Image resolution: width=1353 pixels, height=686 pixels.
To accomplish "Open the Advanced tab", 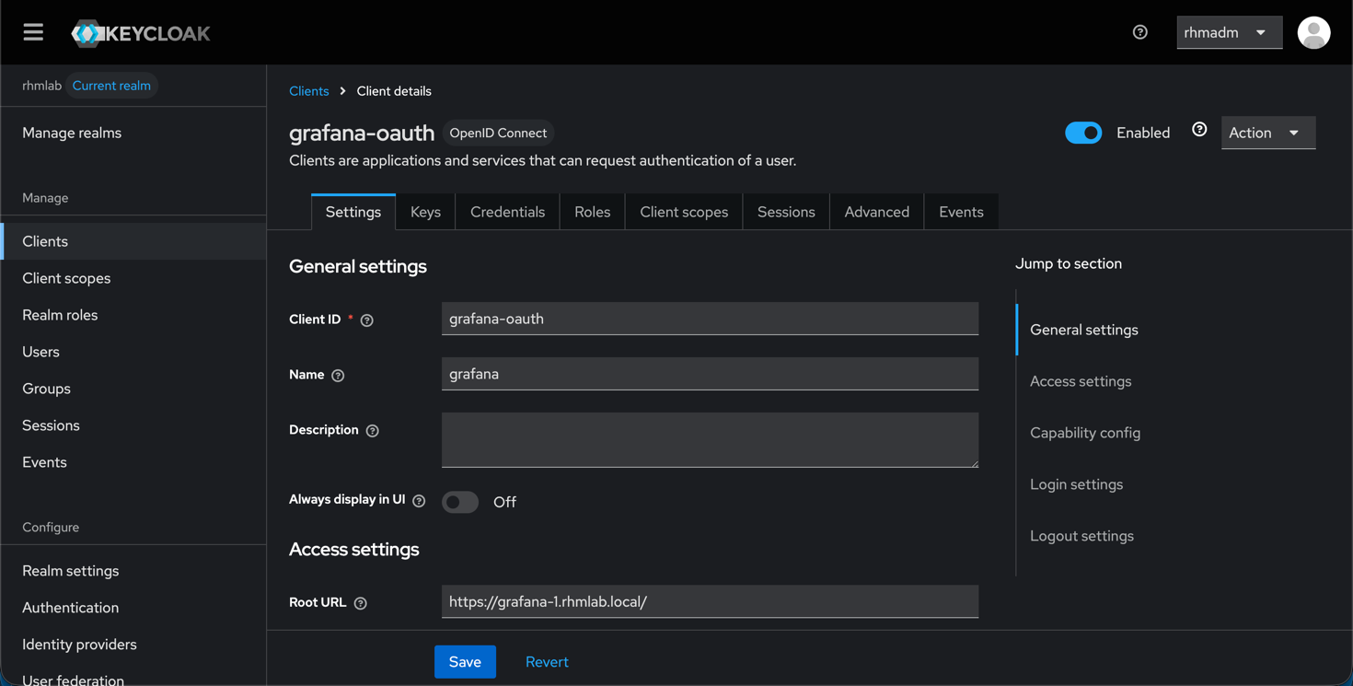I will [x=875, y=211].
